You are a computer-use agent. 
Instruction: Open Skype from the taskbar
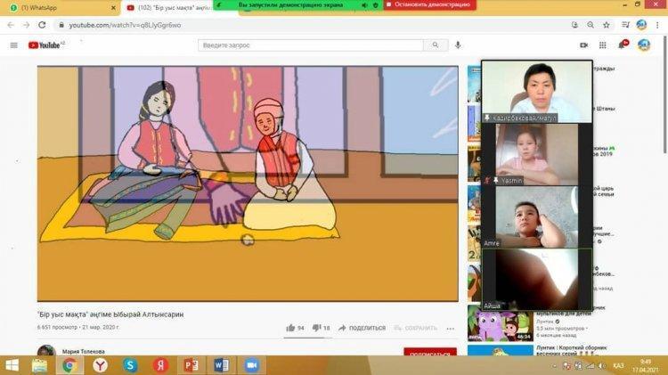tap(130, 365)
